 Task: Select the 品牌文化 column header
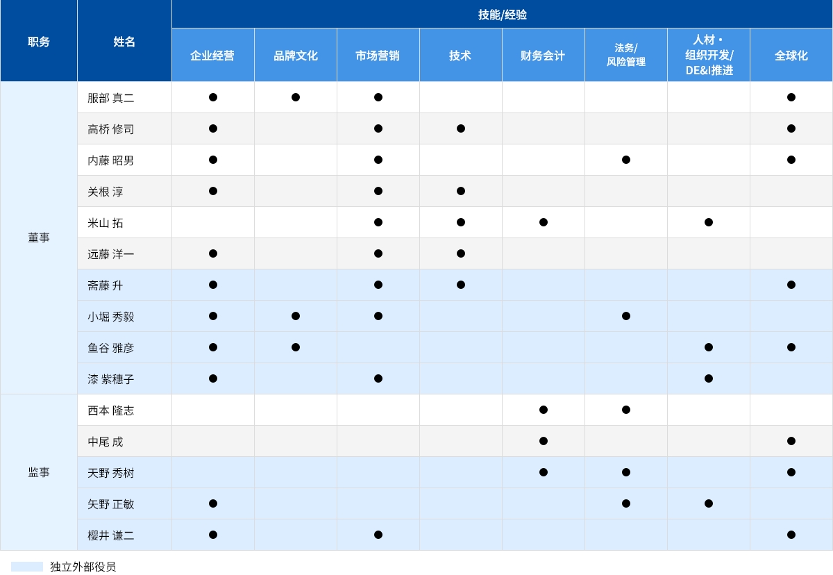(296, 56)
